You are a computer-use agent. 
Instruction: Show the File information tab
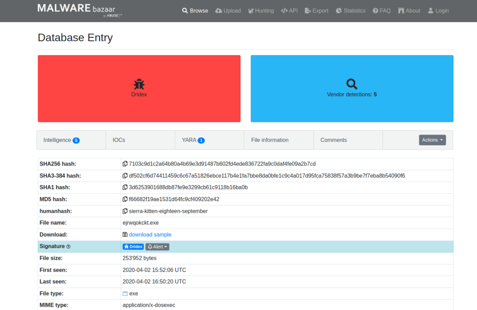(x=270, y=140)
